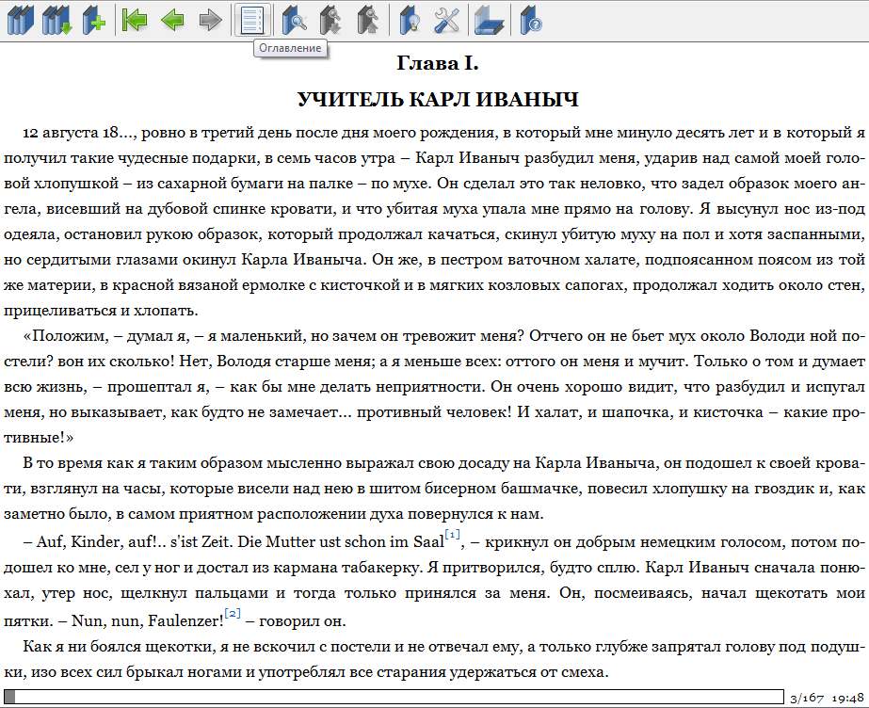
Task: Rotate text with the Rotate icon
Action: [x=489, y=20]
